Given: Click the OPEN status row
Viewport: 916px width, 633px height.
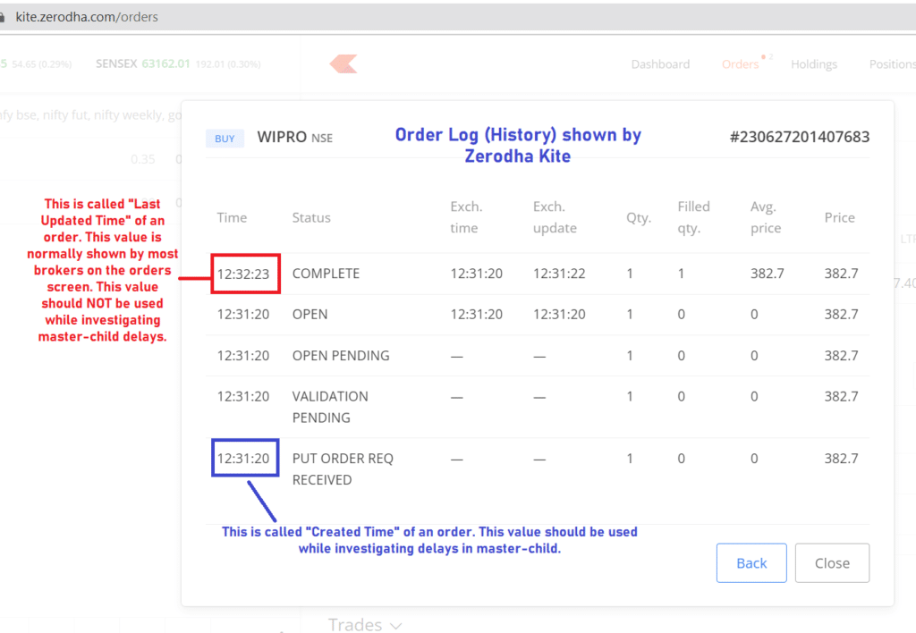Looking at the screenshot, I should tap(538, 315).
